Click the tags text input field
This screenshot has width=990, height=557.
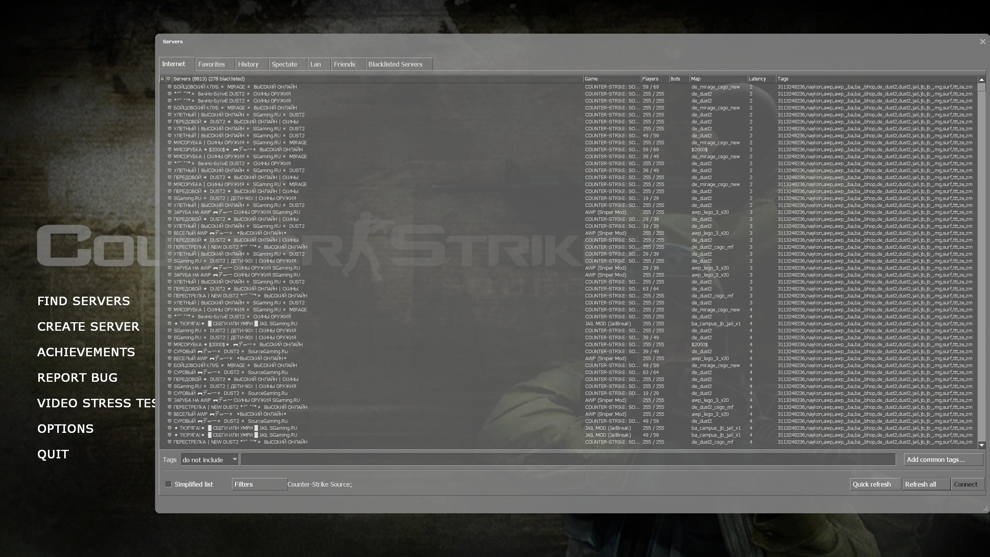pyautogui.click(x=568, y=460)
